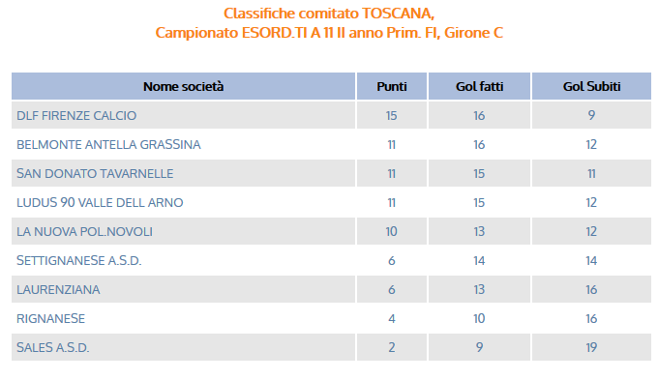Open the LAURENZIANA team link
The height and width of the screenshot is (380, 658).
click(x=58, y=289)
